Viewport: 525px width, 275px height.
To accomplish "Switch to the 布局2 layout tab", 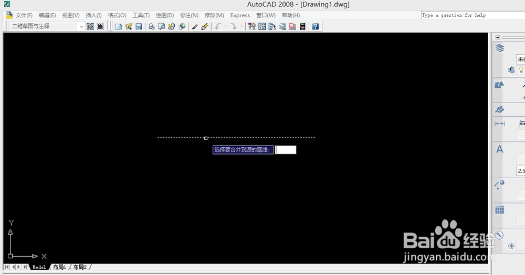I will (80, 267).
